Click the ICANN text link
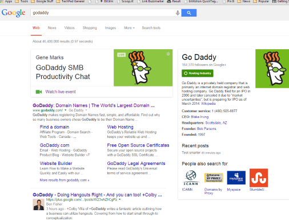Screen dimensions: 289x221 coord(187,190)
